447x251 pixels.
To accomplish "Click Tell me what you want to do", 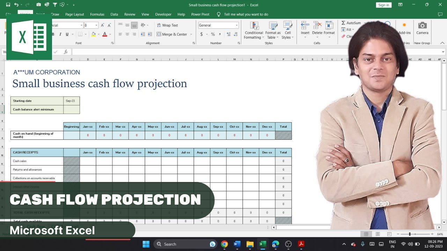I will (246, 14).
